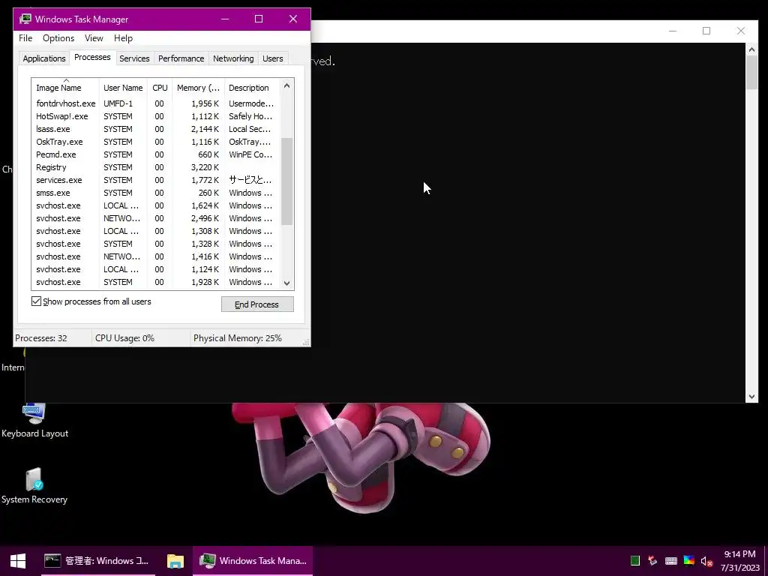Open the Start menu Windows logo
The width and height of the screenshot is (768, 576).
click(x=18, y=561)
